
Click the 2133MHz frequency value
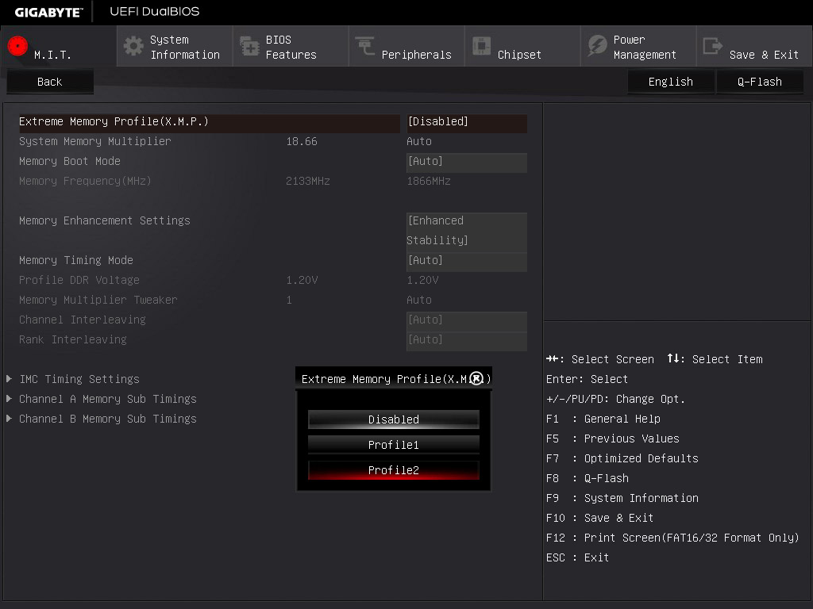pyautogui.click(x=308, y=182)
